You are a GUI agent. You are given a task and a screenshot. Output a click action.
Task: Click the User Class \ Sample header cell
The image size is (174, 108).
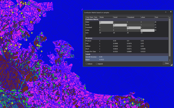(x=92, y=17)
